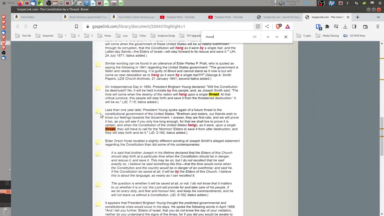Click the orange highlighted 'thread' current match

pyautogui.click(x=110, y=129)
